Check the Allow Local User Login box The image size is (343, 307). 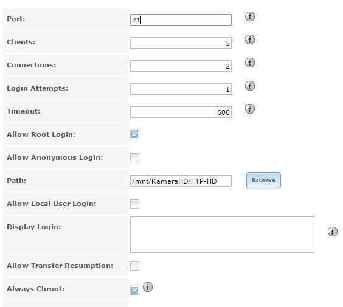(134, 204)
